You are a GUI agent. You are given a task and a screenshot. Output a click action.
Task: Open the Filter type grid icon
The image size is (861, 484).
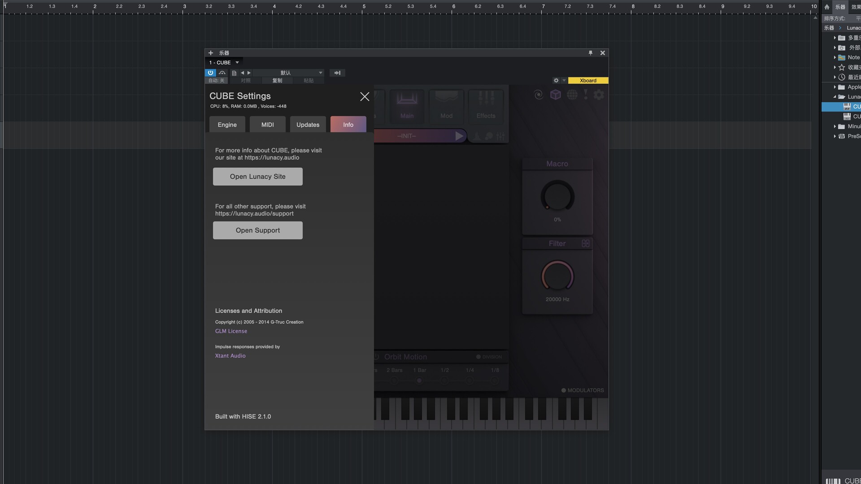(586, 243)
